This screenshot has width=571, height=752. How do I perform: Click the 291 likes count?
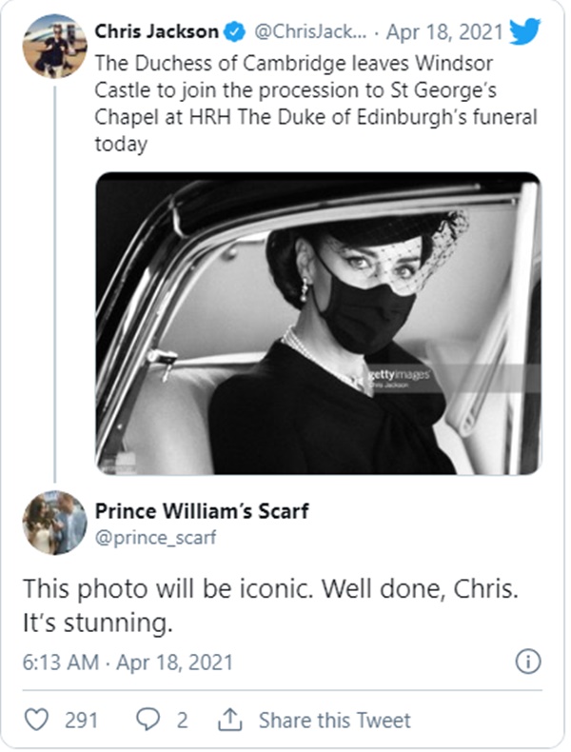pyautogui.click(x=81, y=720)
